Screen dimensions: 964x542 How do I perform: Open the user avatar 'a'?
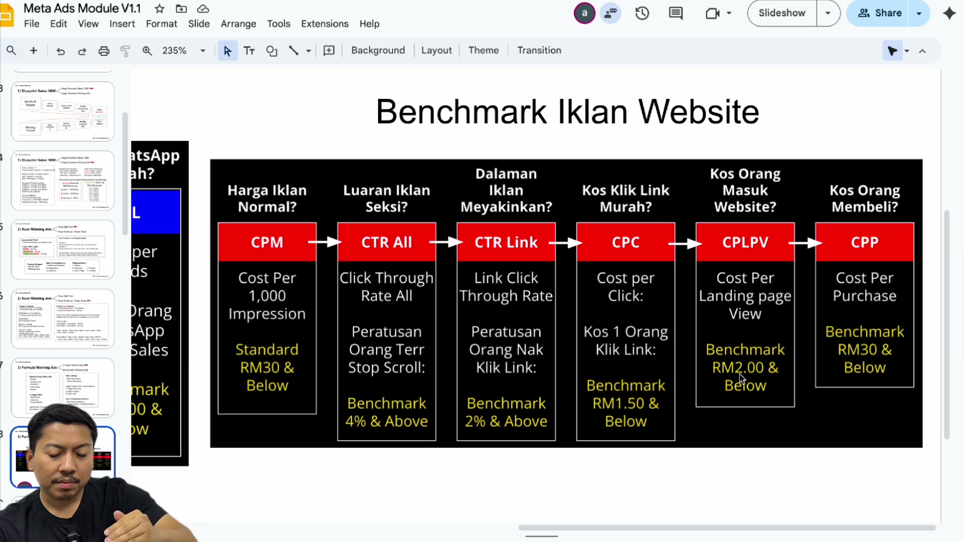584,13
